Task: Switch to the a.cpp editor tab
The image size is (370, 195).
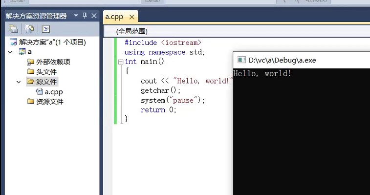Action: [114, 17]
